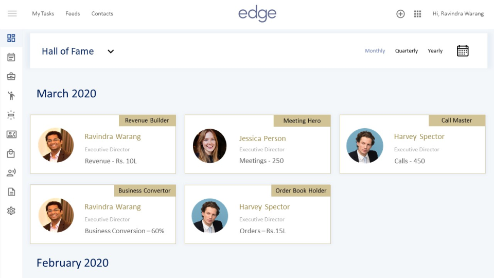
Task: Click the Hall of Fame title
Action: 68,51
